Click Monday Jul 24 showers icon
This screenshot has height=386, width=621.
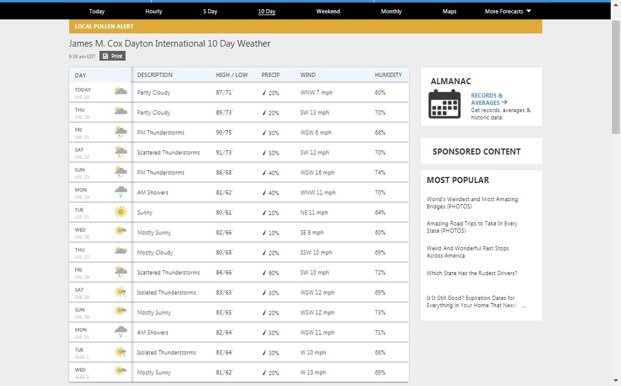(120, 192)
